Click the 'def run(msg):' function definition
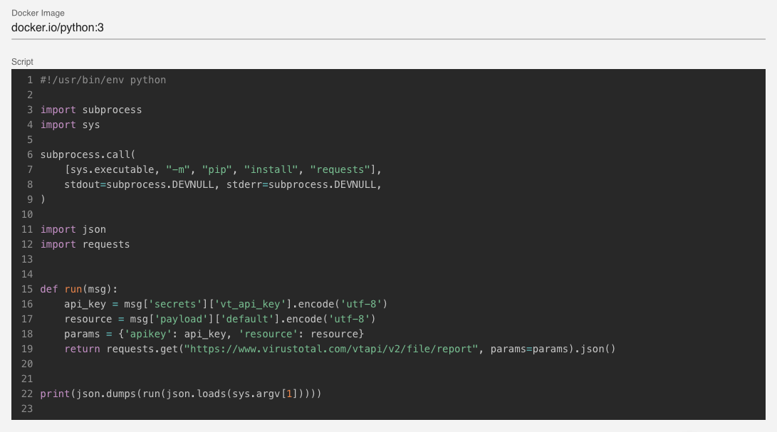 78,289
